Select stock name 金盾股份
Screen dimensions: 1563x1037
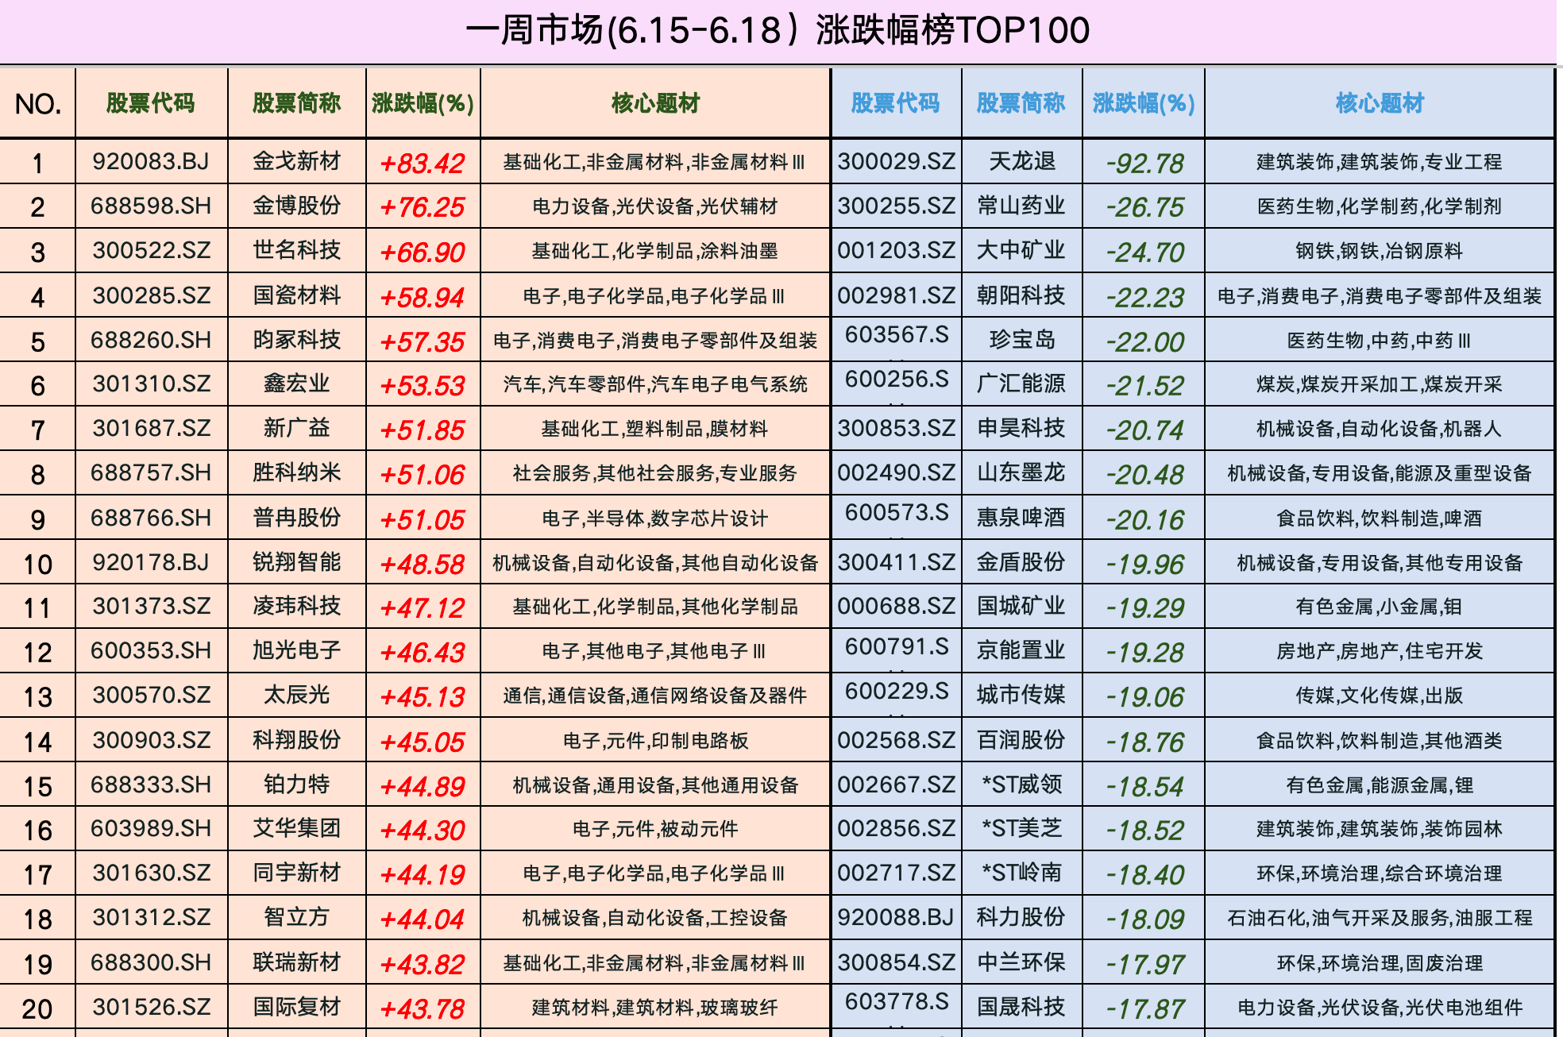tap(1021, 562)
